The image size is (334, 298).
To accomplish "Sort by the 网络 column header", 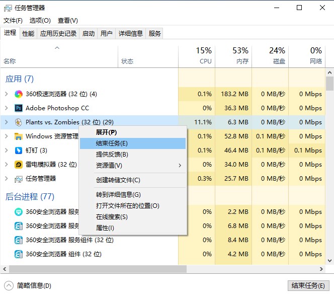I will pos(307,57).
